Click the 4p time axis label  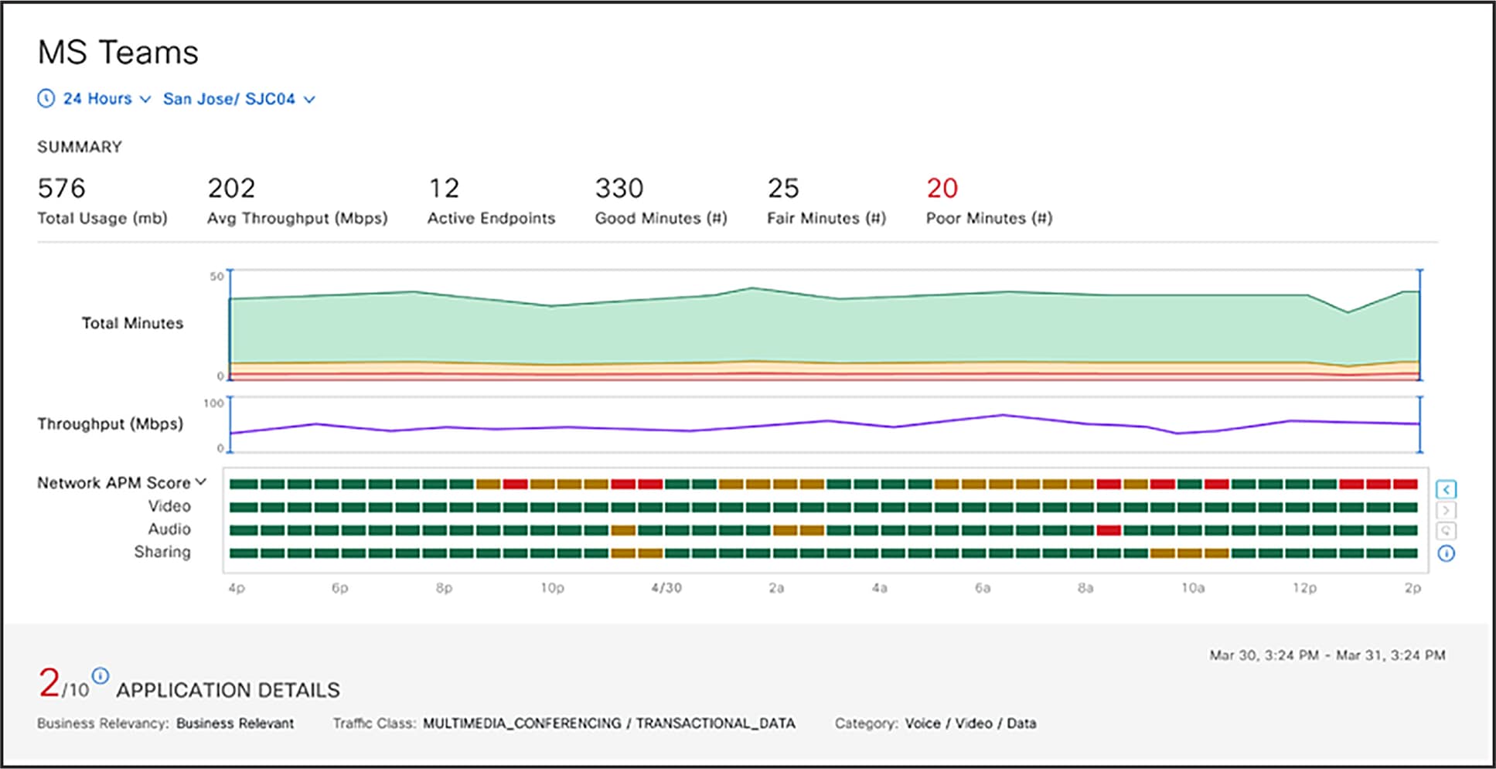point(237,588)
